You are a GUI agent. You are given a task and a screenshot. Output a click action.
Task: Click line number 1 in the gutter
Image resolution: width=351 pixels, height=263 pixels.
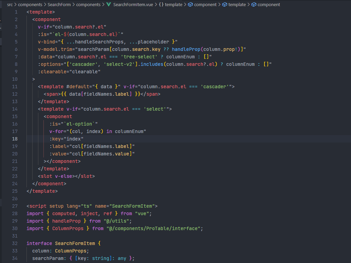(16, 12)
